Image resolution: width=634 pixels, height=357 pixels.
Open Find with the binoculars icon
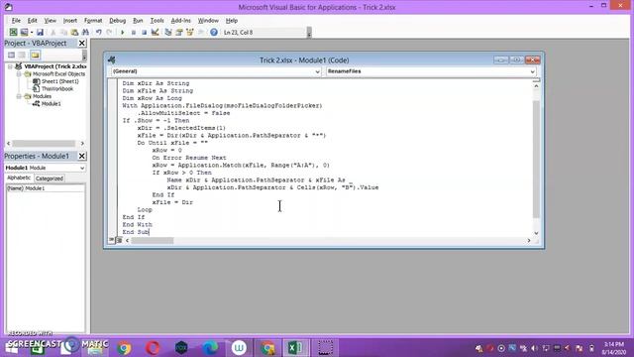pyautogui.click(x=85, y=32)
